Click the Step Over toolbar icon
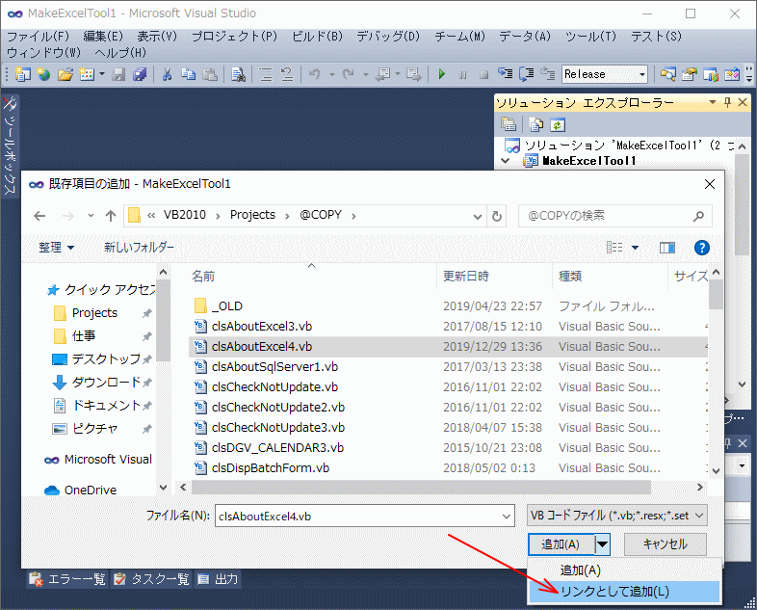The width and height of the screenshot is (757, 610). coord(526,74)
